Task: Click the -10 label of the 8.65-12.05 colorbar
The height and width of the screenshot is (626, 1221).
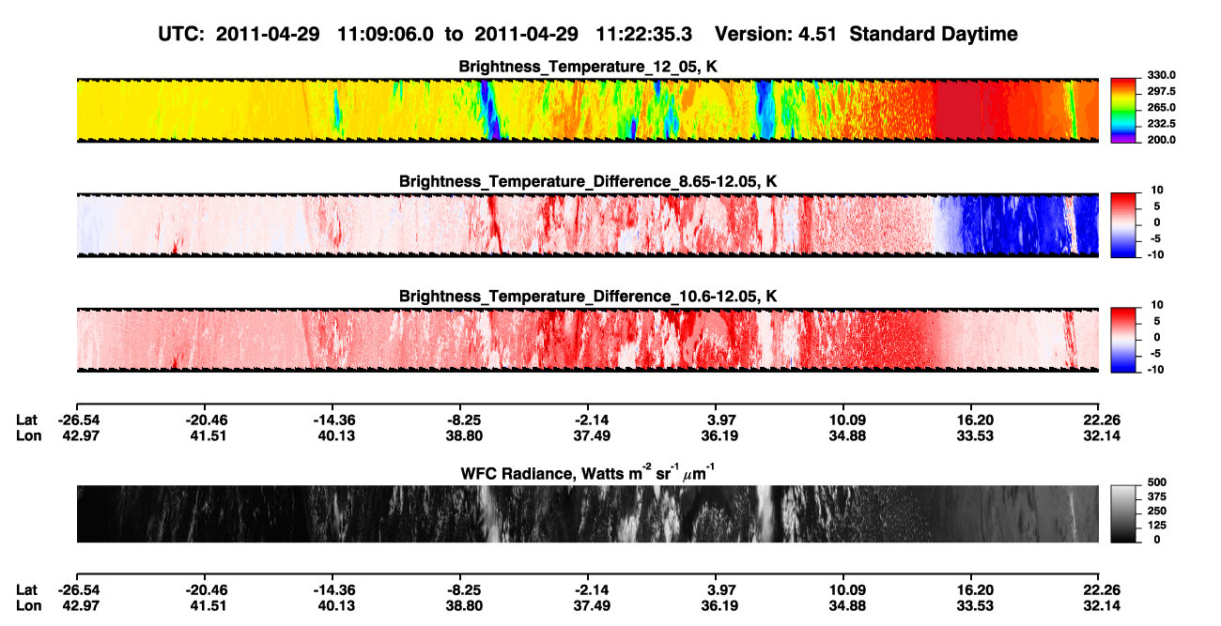Action: pyautogui.click(x=1155, y=254)
